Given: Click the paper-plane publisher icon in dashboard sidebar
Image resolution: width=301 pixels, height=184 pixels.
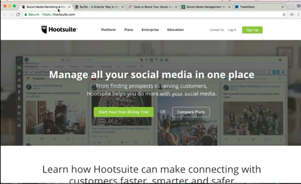Looking at the screenshot, I should point(19,74).
